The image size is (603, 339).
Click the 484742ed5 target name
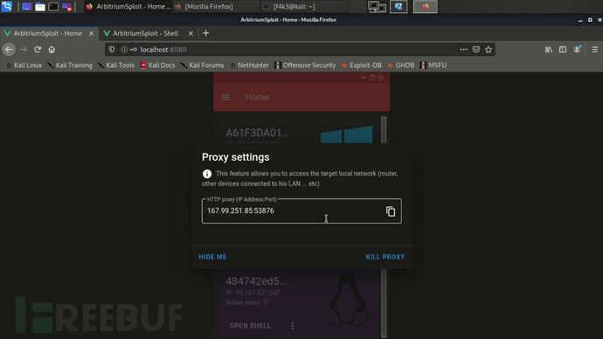click(256, 281)
